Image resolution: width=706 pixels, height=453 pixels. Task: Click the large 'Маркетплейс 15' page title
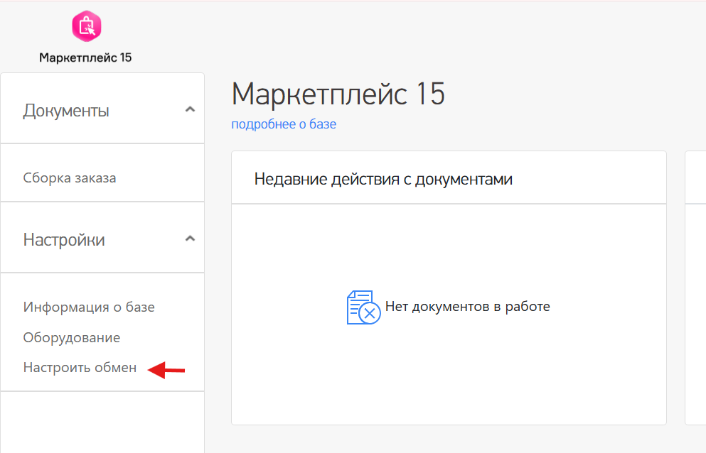click(x=338, y=94)
